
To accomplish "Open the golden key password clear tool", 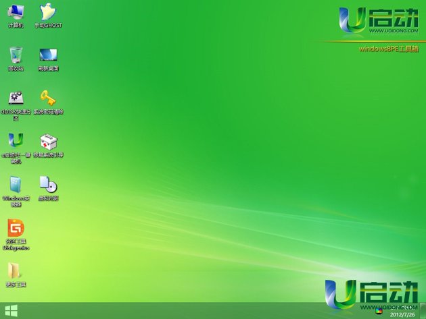I will 48,98.
